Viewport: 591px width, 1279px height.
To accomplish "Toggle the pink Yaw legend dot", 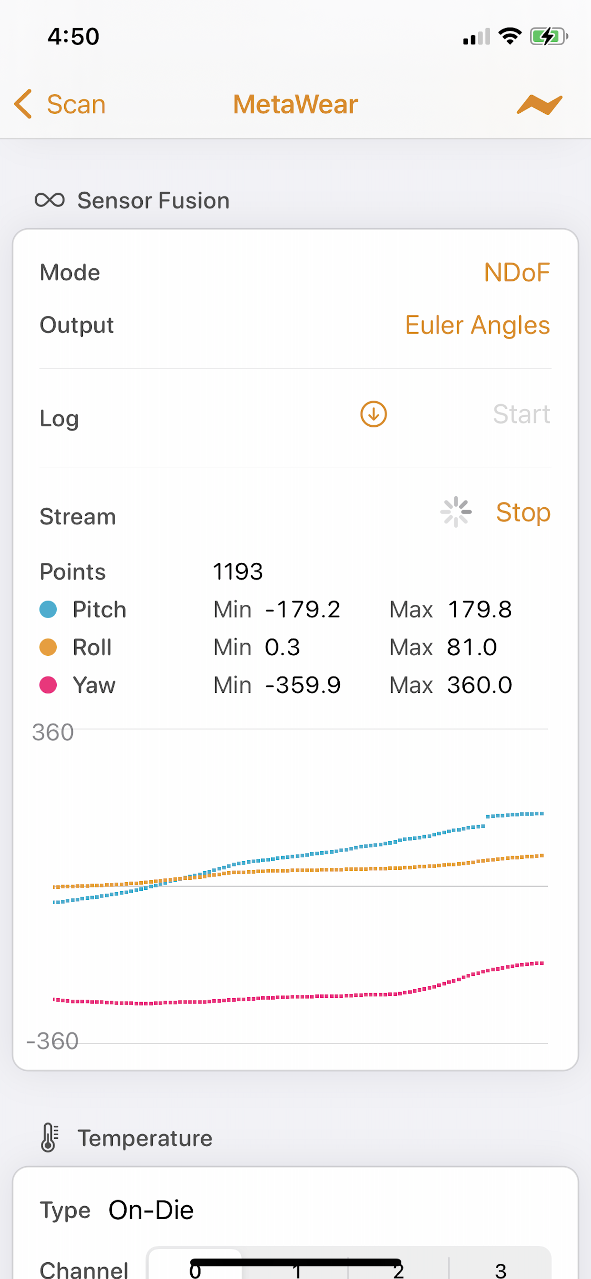I will click(48, 685).
